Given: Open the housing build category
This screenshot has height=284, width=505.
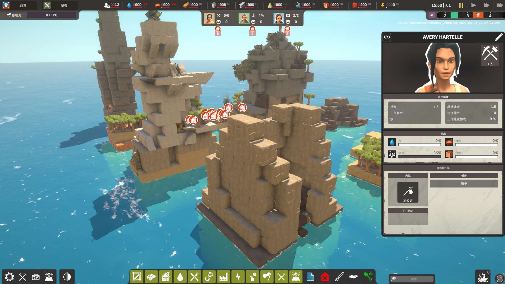Looking at the screenshot, I should pyautogui.click(x=166, y=277).
